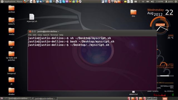Click the MOTOROLA-C48C8 network name
Image resolution: width=178 pixels, height=100 pixels.
pos(167,86)
